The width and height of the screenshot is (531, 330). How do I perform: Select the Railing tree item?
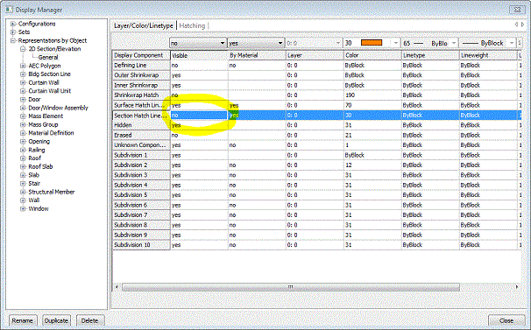(37, 150)
